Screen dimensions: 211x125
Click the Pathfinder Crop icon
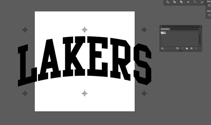pyautogui.click(x=188, y=2)
